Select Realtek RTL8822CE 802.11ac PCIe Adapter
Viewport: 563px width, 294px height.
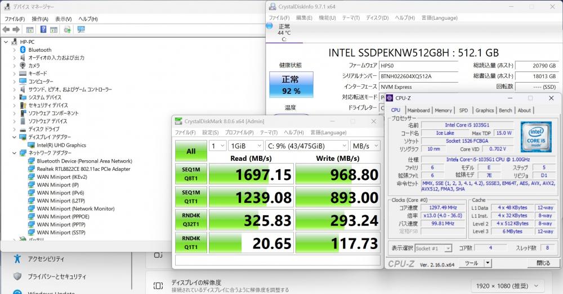[x=83, y=169]
